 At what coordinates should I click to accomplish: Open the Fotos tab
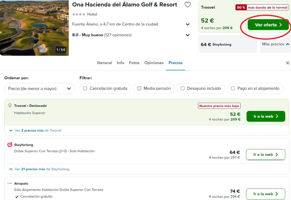tap(134, 63)
